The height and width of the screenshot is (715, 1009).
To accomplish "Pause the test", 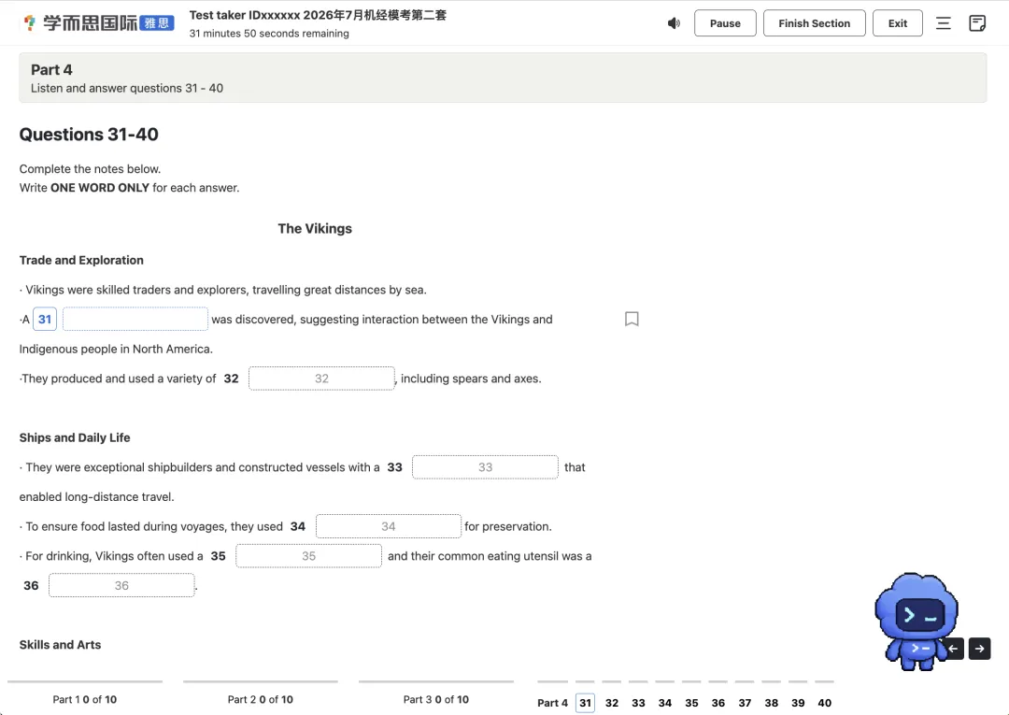I will pos(725,23).
